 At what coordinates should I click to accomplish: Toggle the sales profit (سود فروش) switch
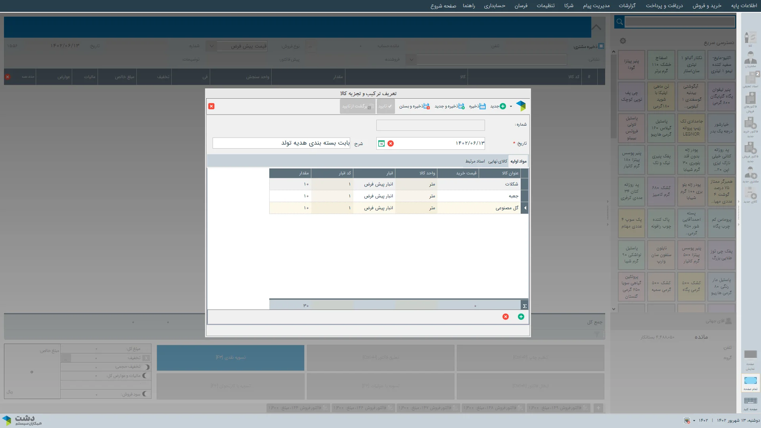click(145, 394)
